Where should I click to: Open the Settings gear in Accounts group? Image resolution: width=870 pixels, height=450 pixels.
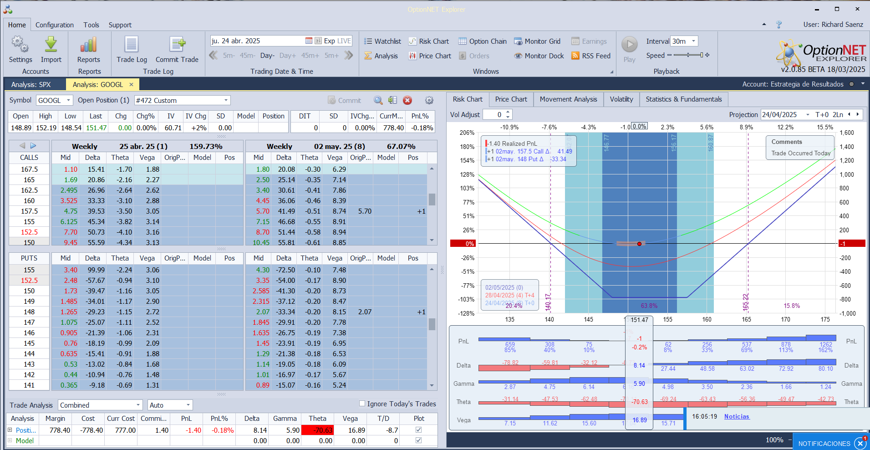point(20,44)
